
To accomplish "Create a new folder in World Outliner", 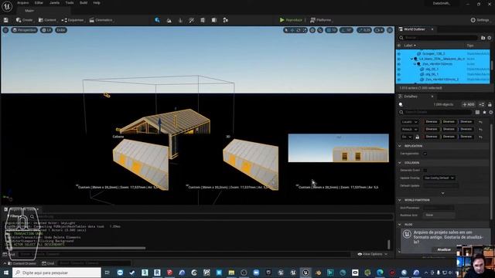I will pyautogui.click(x=483, y=38).
